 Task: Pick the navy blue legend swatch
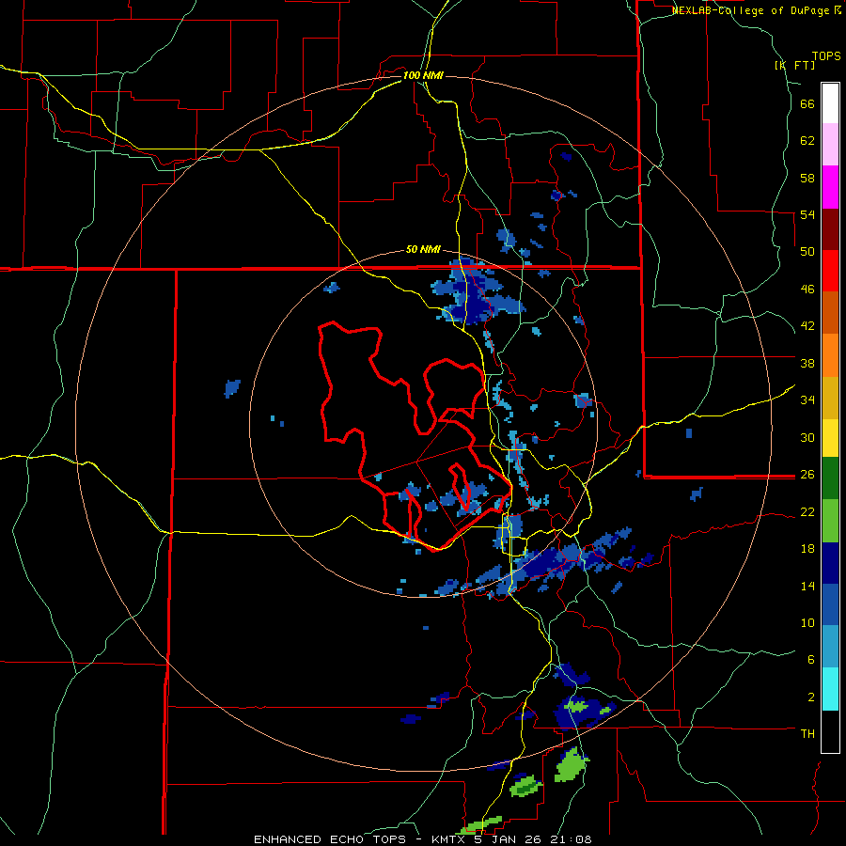830,563
